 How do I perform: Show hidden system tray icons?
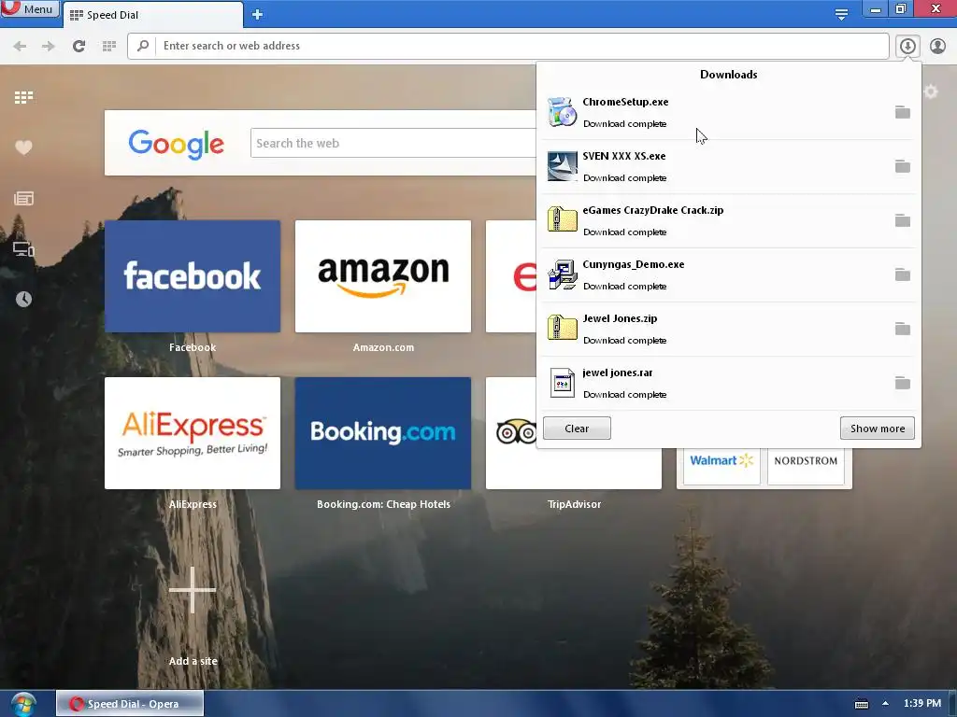(885, 704)
